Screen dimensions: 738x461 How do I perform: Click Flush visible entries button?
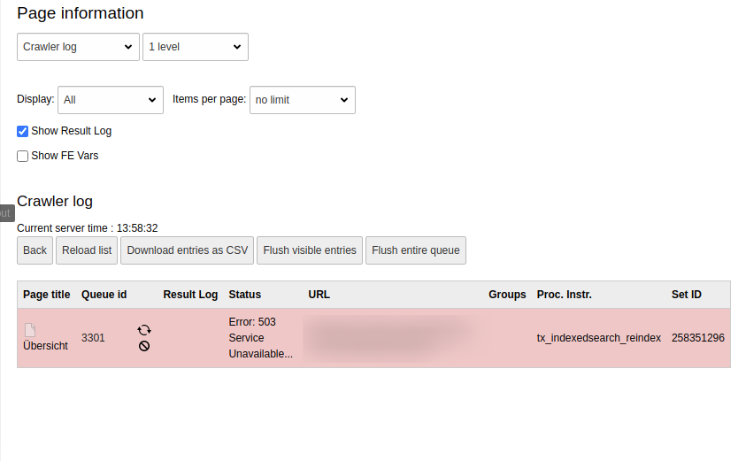310,250
